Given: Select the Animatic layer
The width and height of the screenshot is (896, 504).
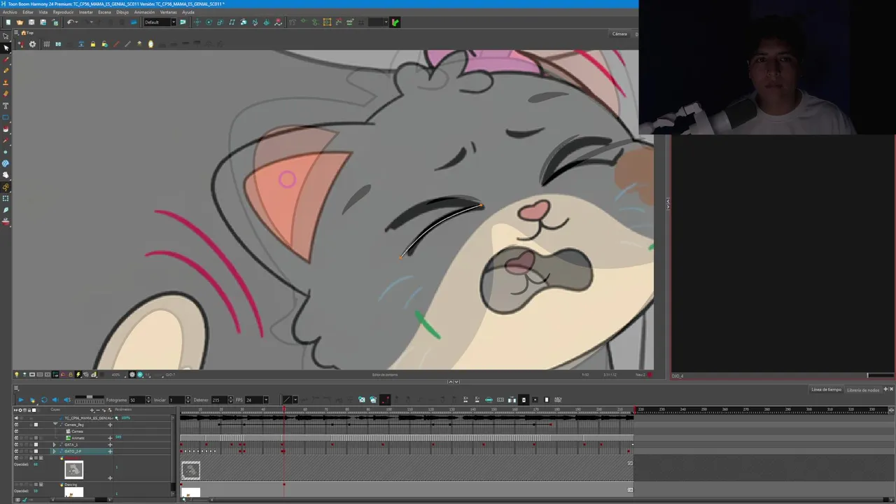Looking at the screenshot, I should (x=78, y=438).
